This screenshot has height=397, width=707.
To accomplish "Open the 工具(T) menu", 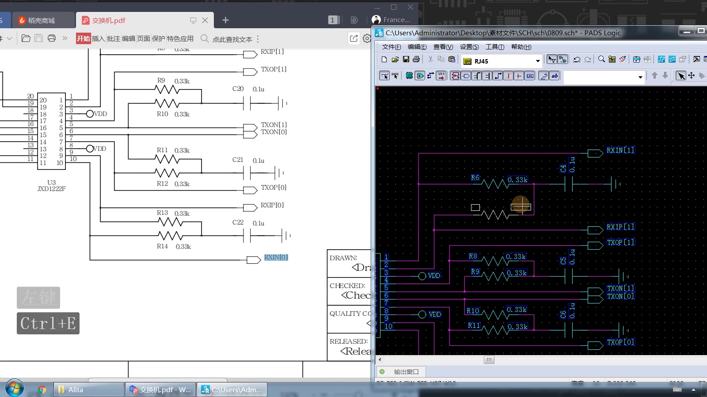I will [x=495, y=47].
